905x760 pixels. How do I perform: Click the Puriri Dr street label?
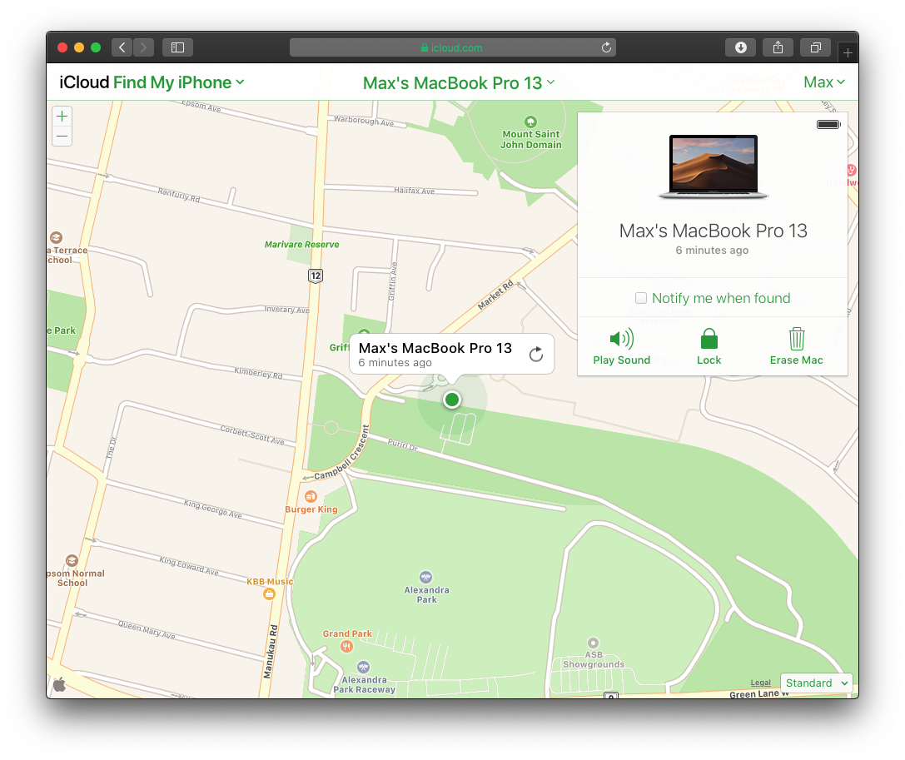point(402,445)
